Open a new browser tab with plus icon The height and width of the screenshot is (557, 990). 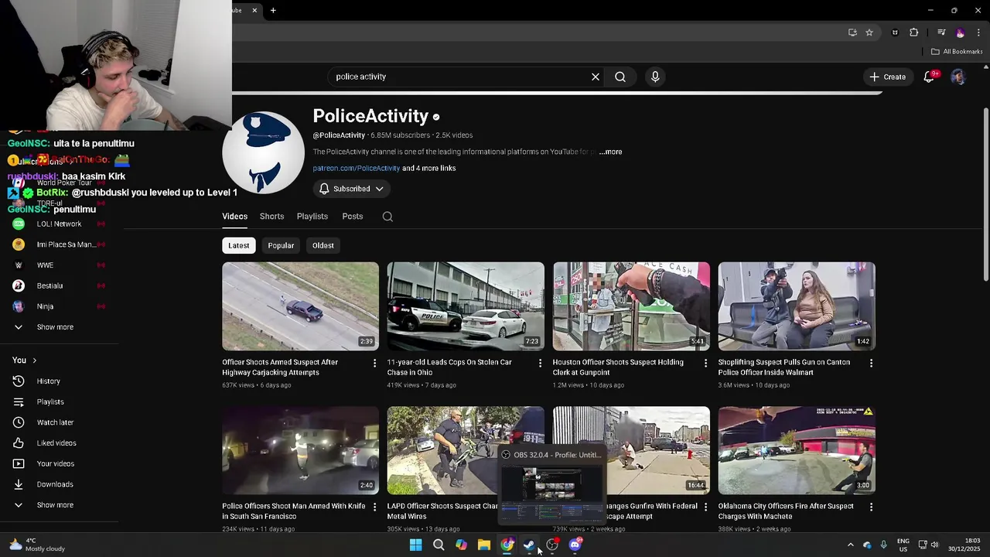[273, 10]
